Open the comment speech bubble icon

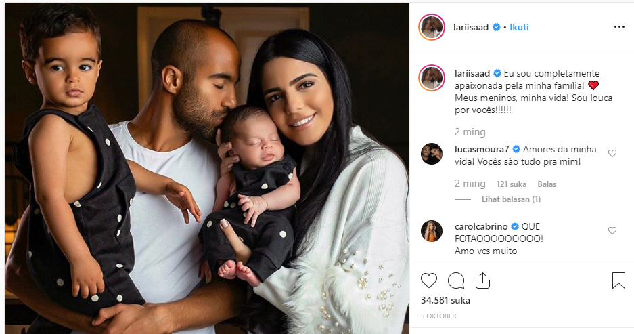(456, 280)
